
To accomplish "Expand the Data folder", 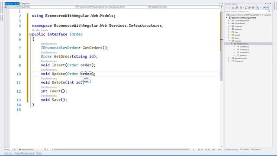I will (x=229, y=32).
